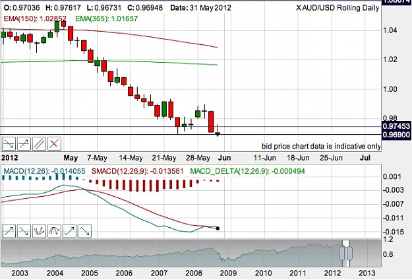
Task: Click the 0.96900 price marker on axis
Action: coord(396,135)
